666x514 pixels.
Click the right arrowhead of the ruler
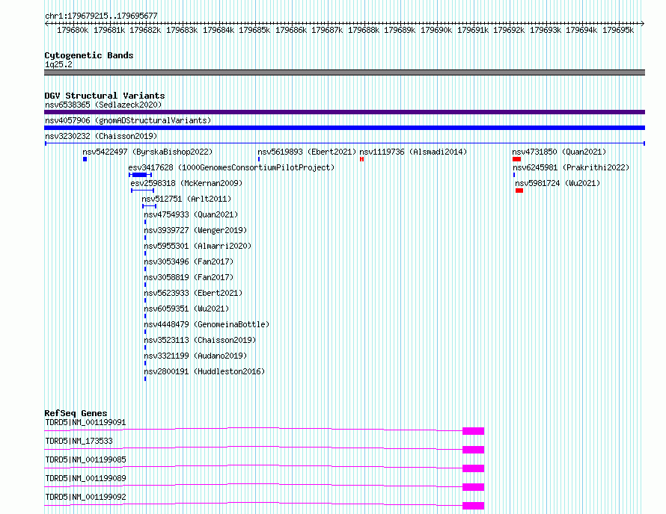pos(643,24)
